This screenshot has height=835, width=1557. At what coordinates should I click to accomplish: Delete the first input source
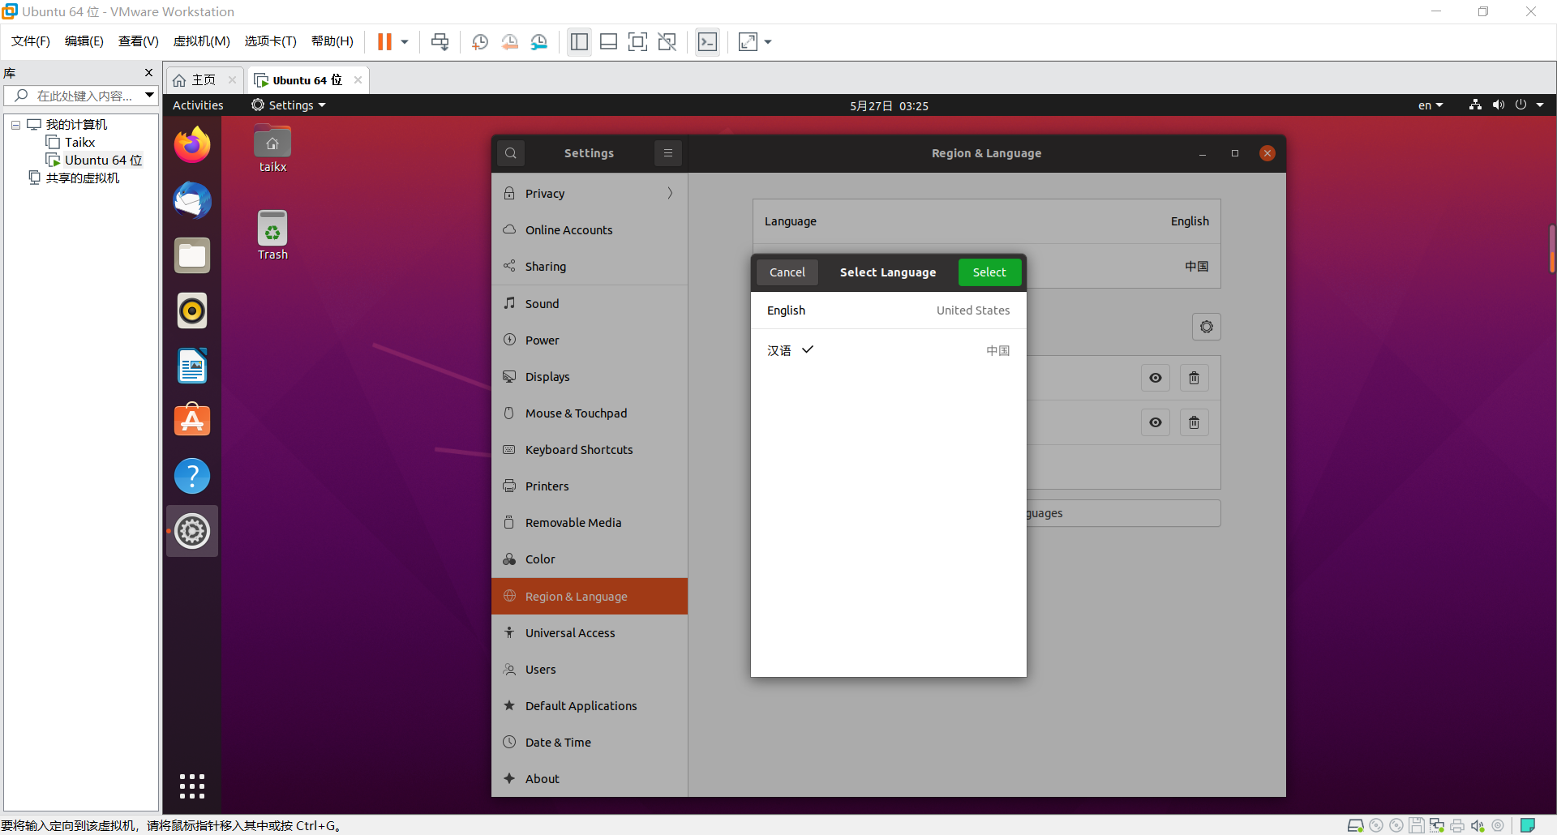click(x=1195, y=378)
